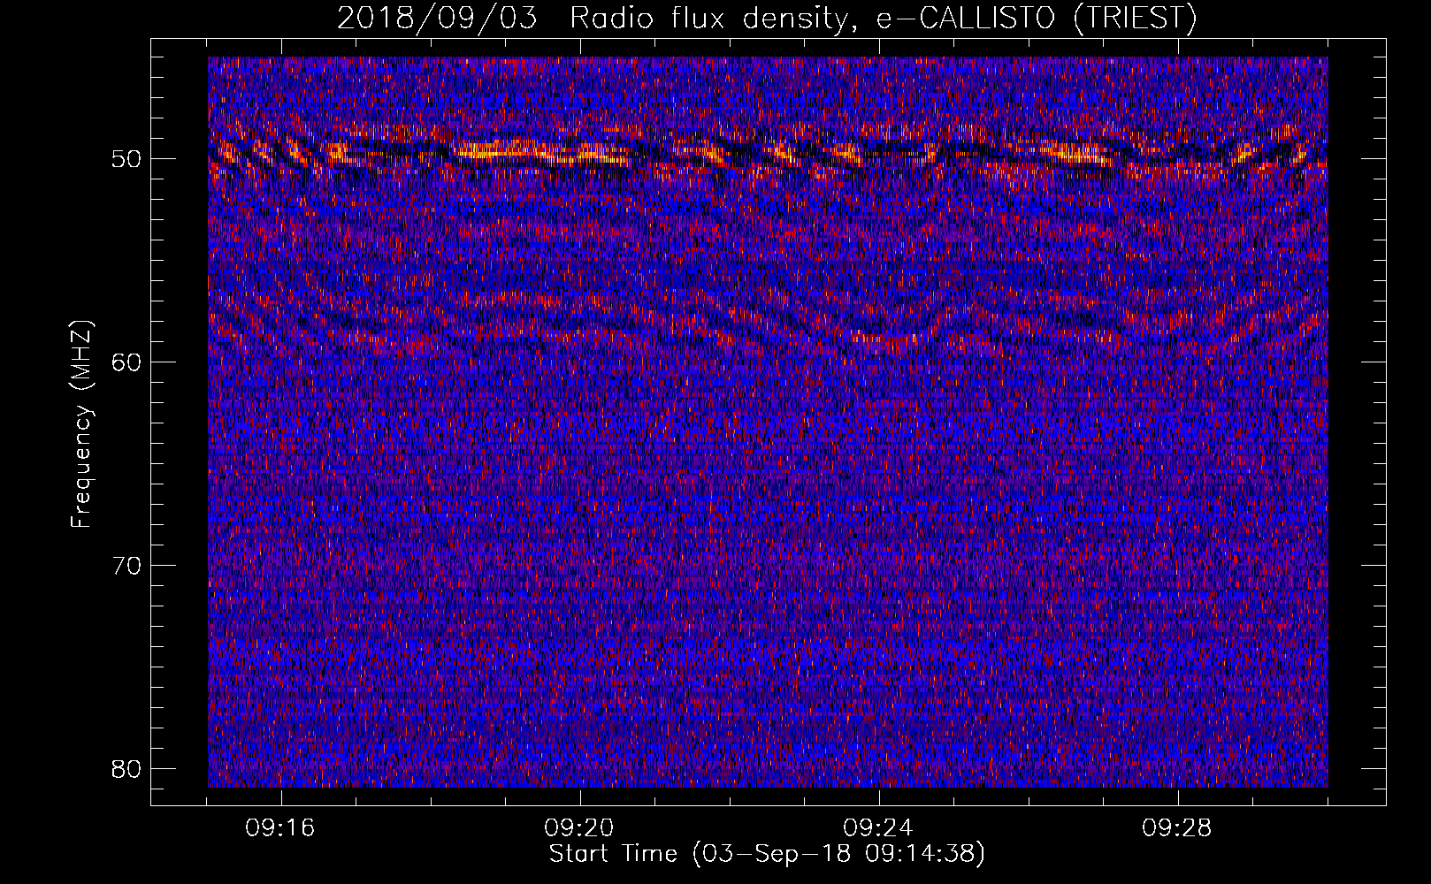This screenshot has width=1431, height=884.
Task: Click the 09:16 time label
Action: coord(281,828)
